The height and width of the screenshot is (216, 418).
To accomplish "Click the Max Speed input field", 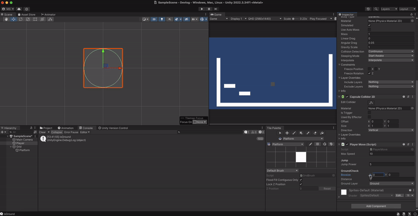I will click(x=391, y=154).
